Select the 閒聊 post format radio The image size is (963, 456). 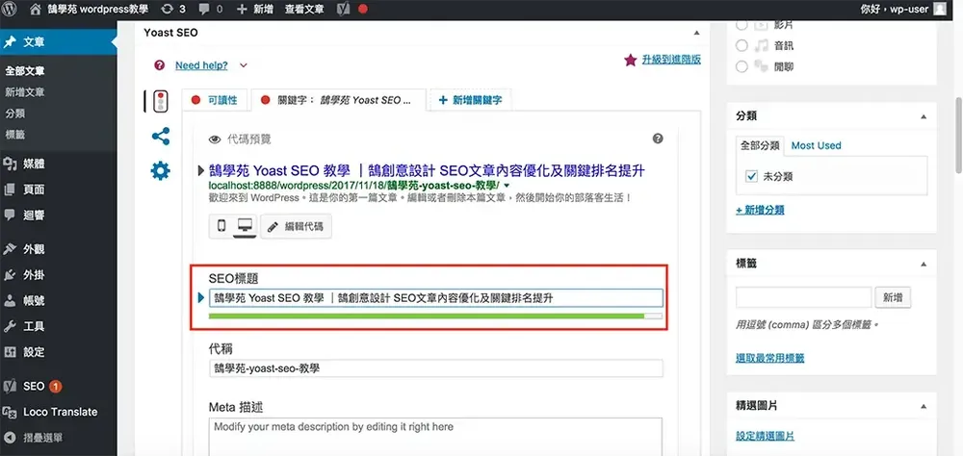[742, 66]
